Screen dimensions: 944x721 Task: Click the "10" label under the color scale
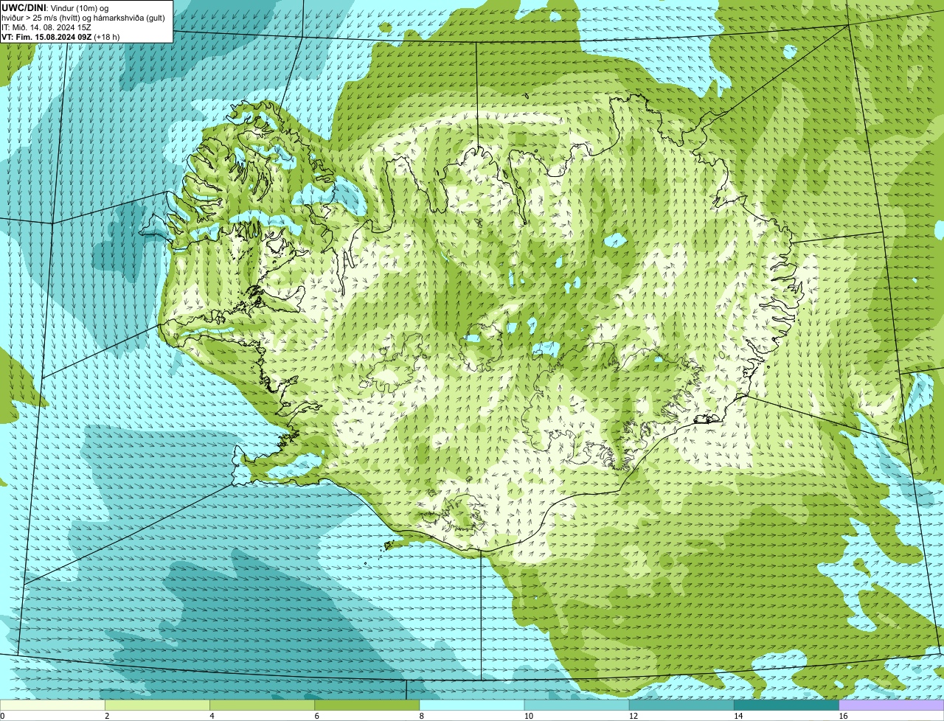tap(528, 716)
